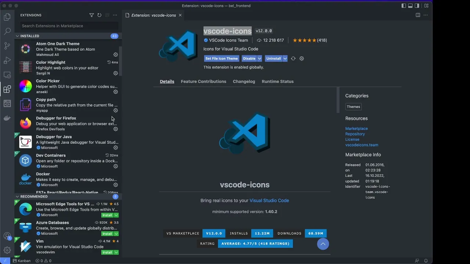This screenshot has width=470, height=264.
Task: Click the Themes category tag
Action: click(353, 107)
